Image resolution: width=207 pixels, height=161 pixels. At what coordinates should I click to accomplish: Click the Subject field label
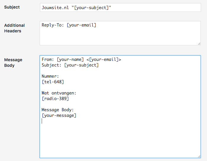coord(12,7)
